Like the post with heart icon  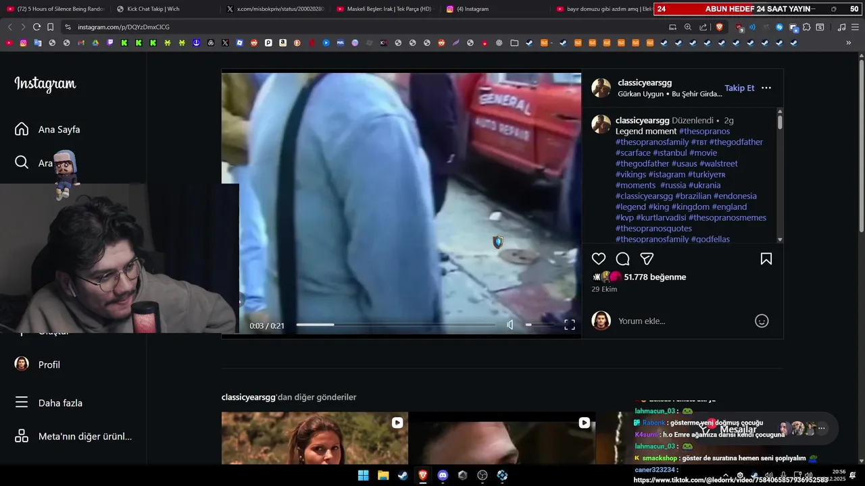599,259
